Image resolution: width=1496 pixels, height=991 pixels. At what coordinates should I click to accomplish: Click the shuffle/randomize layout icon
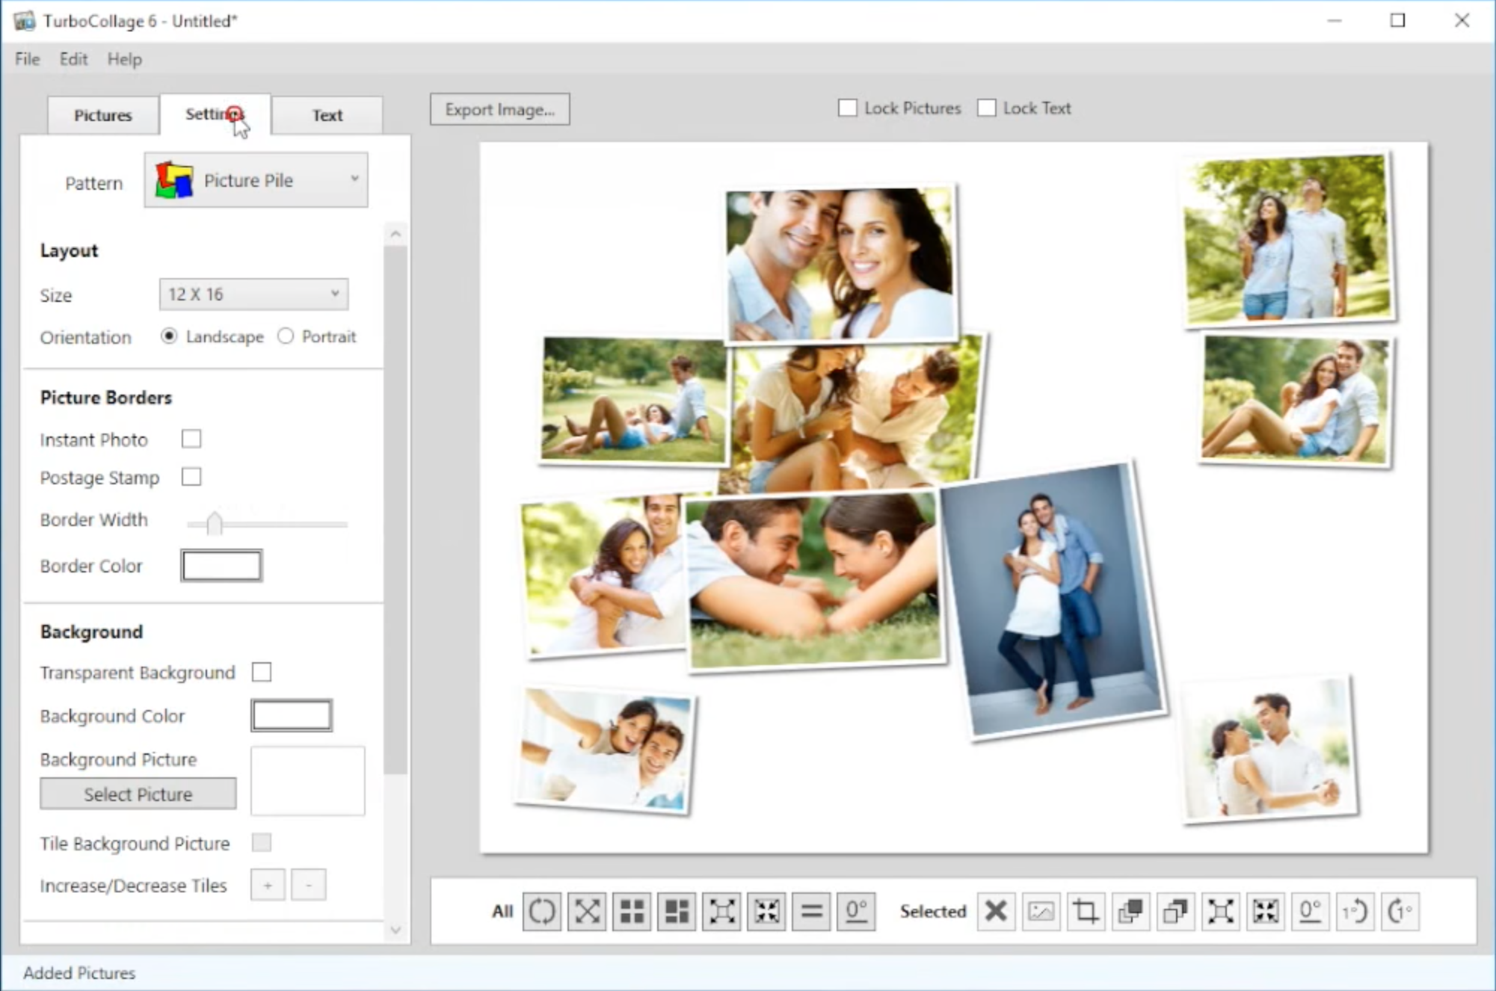click(x=544, y=910)
